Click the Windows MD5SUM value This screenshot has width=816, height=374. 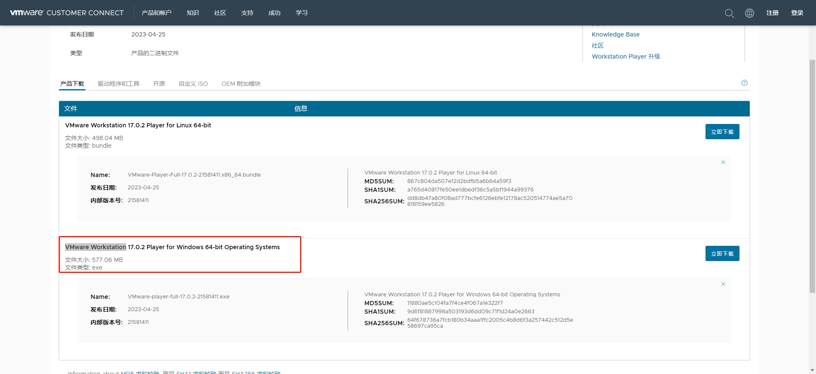[455, 303]
